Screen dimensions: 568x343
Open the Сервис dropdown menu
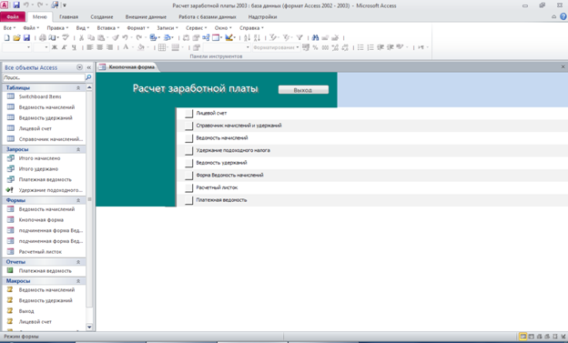pyautogui.click(x=196, y=28)
